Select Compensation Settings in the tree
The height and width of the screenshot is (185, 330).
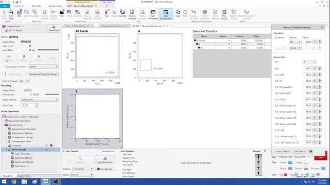tap(22, 137)
